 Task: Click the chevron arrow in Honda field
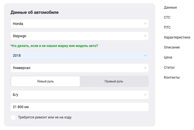145,23
